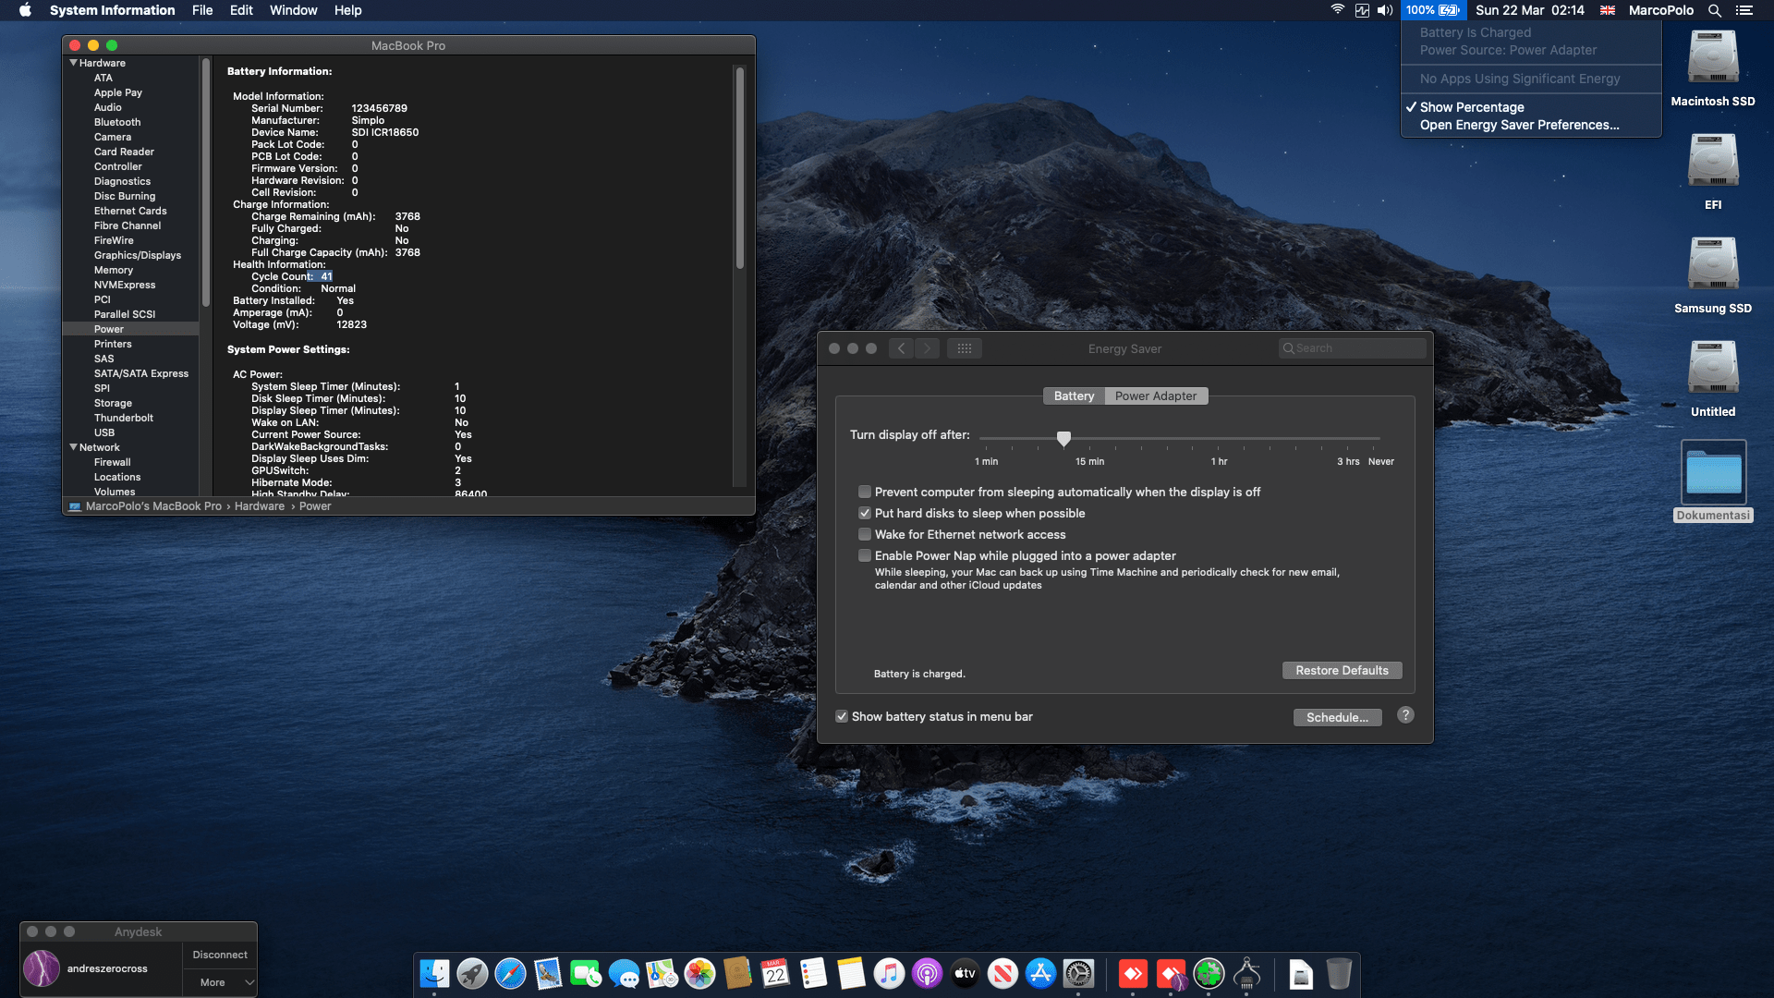Select the Macintosh SSD desktop drive
The image size is (1774, 998).
tap(1713, 68)
